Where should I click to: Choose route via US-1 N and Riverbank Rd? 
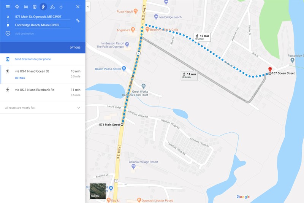(x=43, y=93)
